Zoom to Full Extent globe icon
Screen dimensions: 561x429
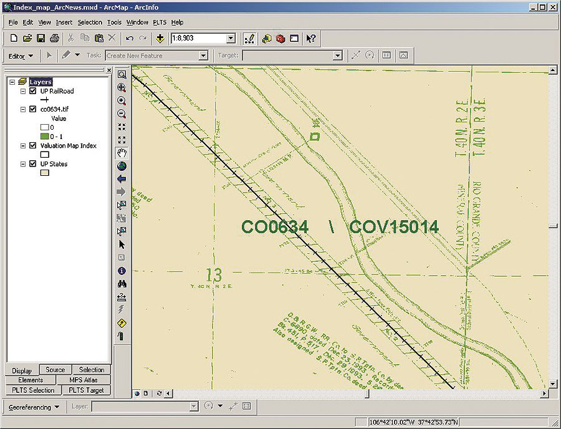[x=122, y=166]
